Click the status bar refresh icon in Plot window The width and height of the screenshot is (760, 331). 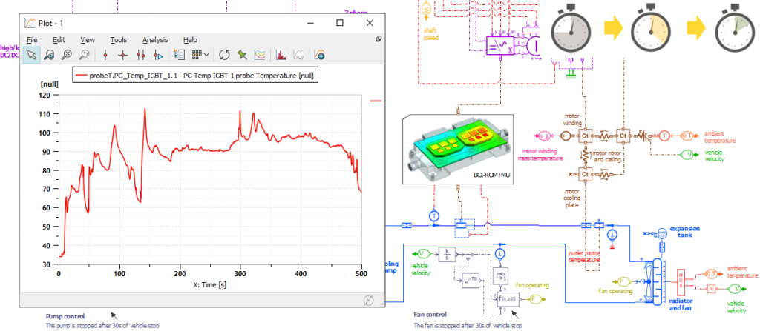[x=368, y=300]
